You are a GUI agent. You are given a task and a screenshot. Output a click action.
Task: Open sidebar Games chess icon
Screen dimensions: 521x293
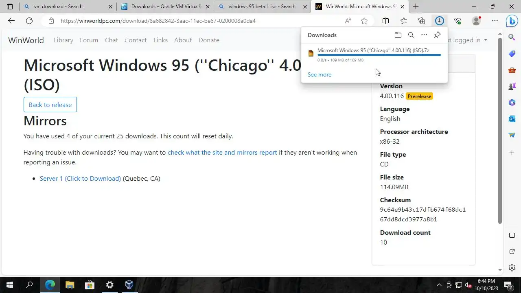coord(512,86)
